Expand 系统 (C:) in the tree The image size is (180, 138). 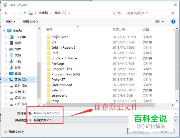pyautogui.click(x=6, y=80)
